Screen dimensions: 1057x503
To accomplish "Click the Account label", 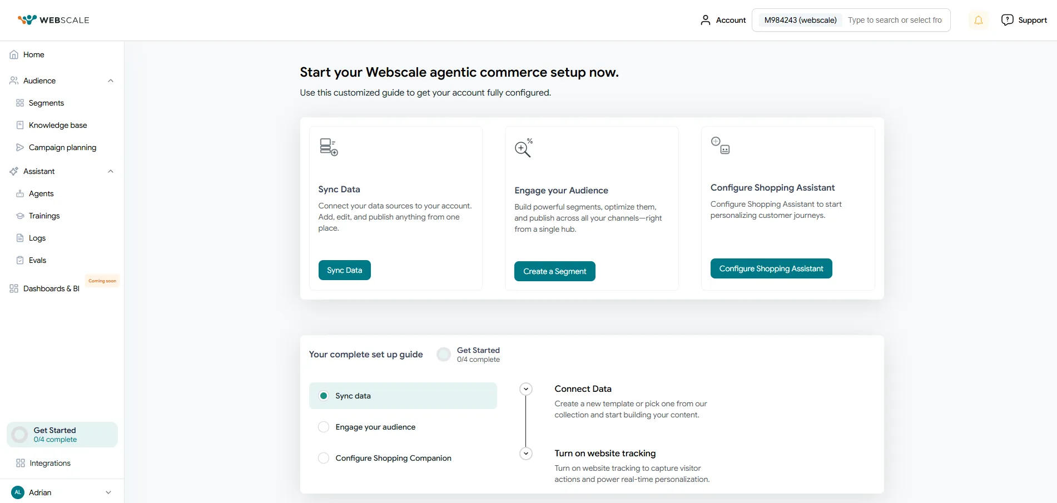I will (731, 20).
